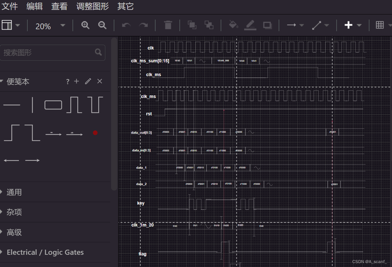
Task: Expand the 通用 shapes section
Action: [x=14, y=192]
